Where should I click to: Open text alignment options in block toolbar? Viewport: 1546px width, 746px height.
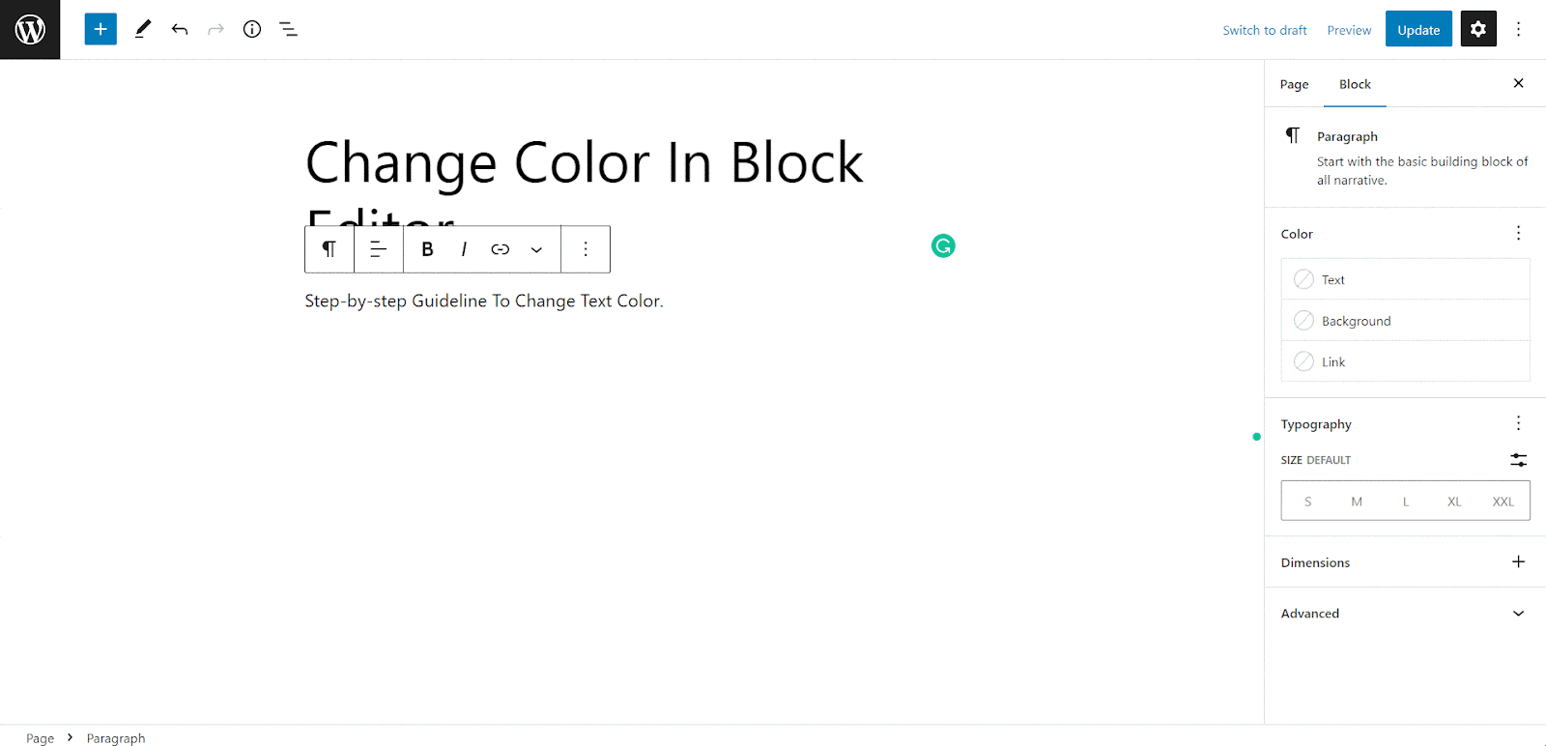(x=377, y=248)
